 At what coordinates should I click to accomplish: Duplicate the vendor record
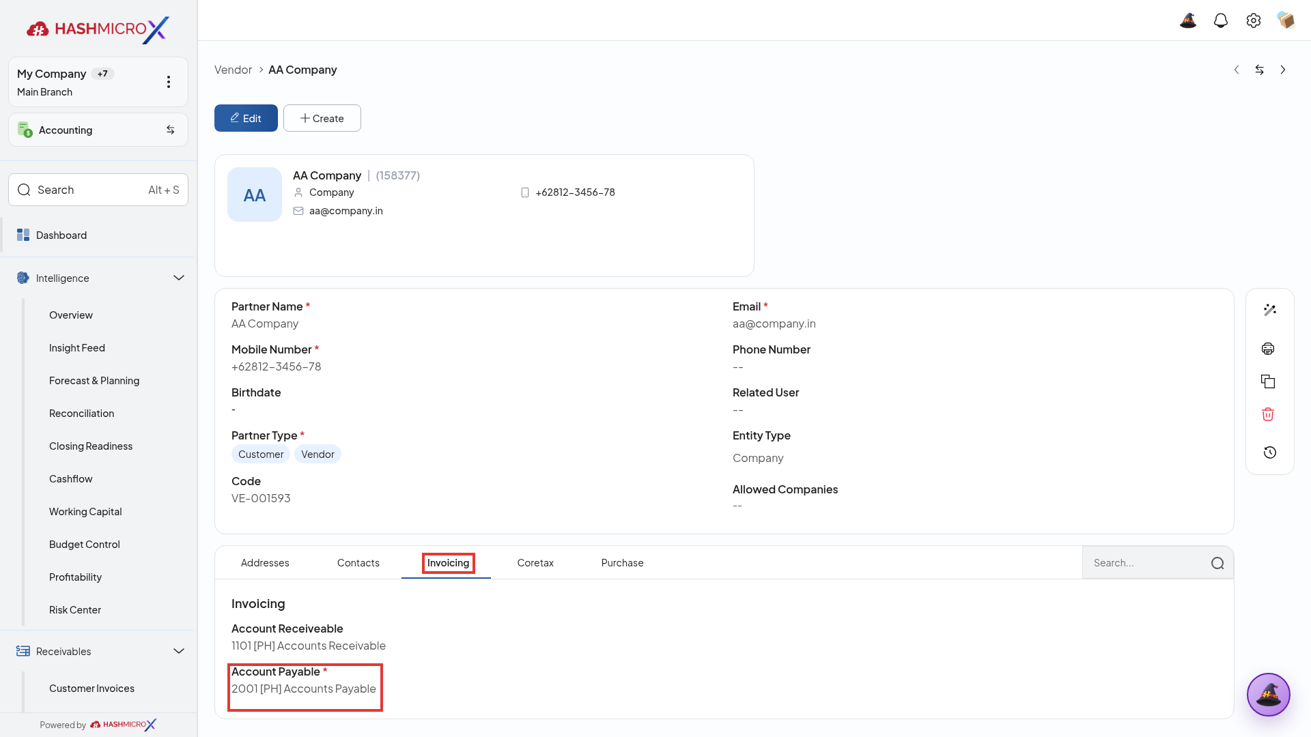(x=1268, y=381)
